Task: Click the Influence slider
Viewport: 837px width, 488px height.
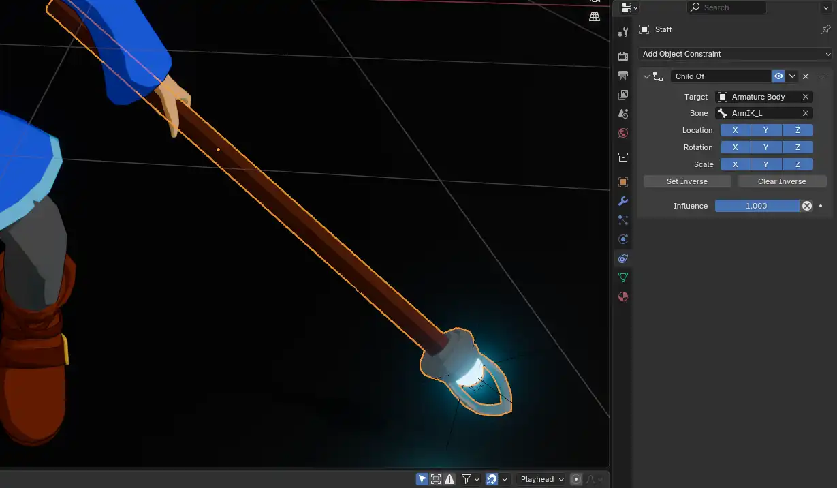Action: tap(756, 206)
